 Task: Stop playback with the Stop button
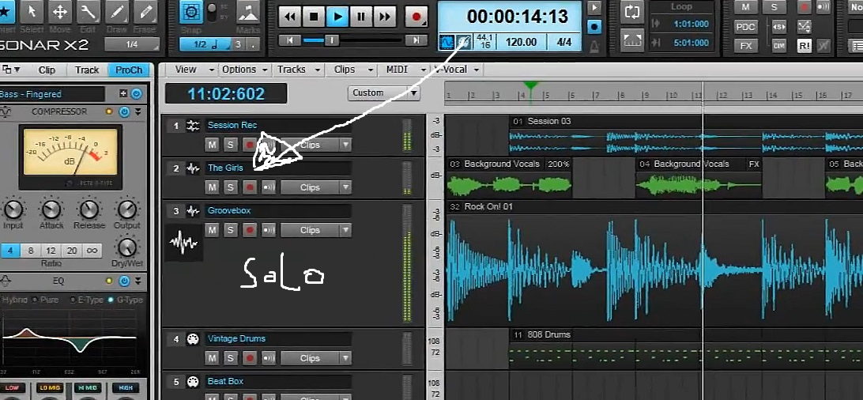pos(314,17)
